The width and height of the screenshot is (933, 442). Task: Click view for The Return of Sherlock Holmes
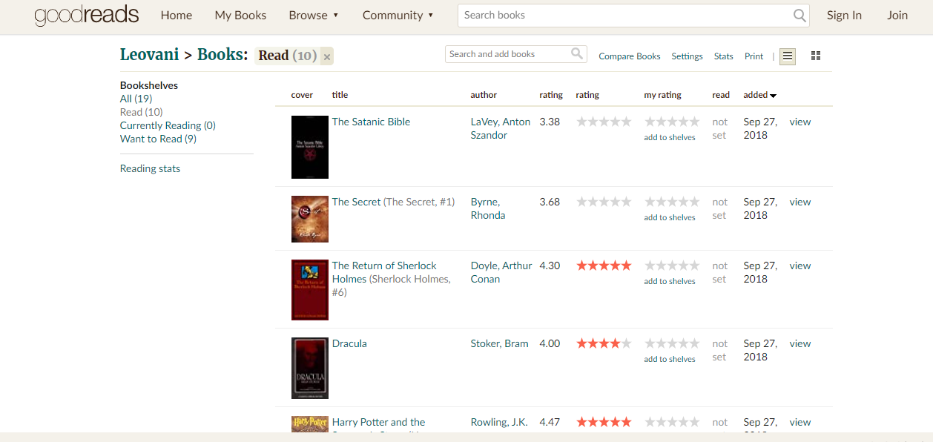[800, 265]
